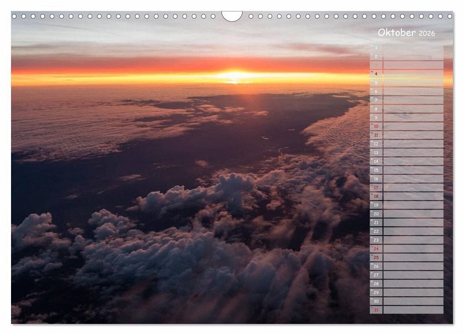Viewport: 464px width, 335px height.
Task: Click the note row for day 7
Action: 413,100
